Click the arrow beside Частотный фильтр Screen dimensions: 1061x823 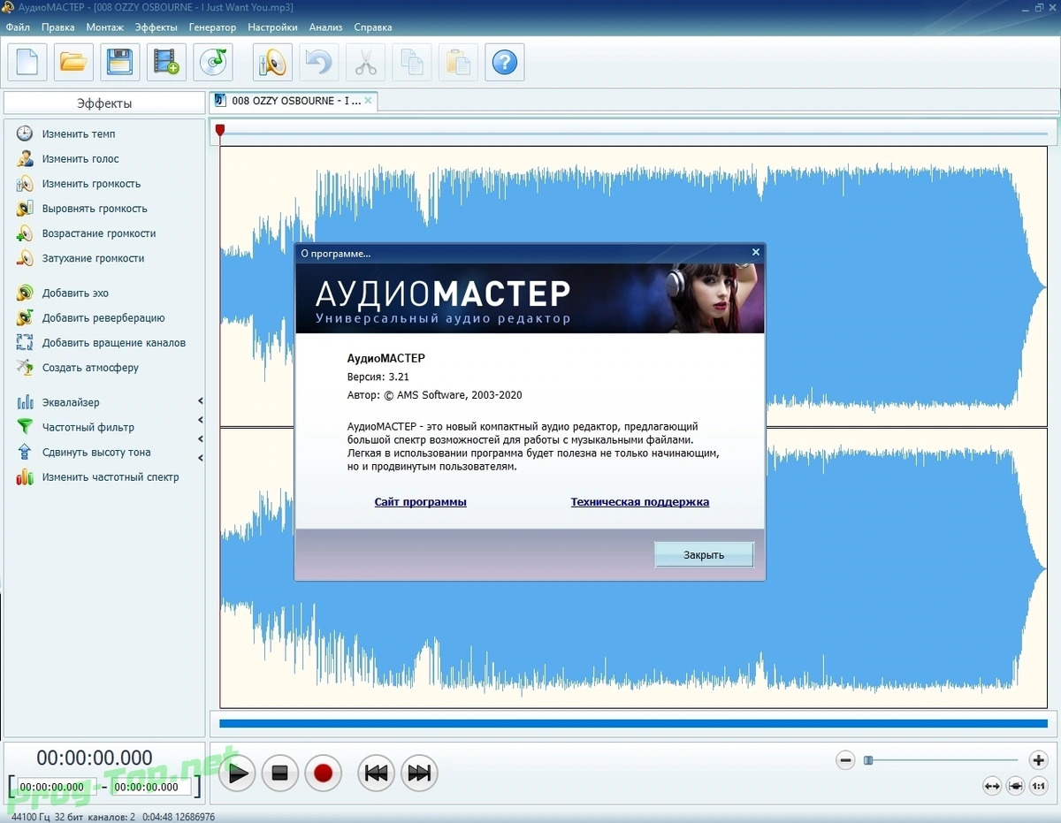pyautogui.click(x=201, y=420)
